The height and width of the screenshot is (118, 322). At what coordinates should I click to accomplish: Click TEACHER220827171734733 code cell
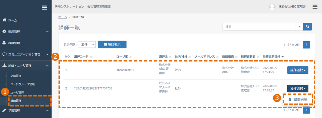93,88
